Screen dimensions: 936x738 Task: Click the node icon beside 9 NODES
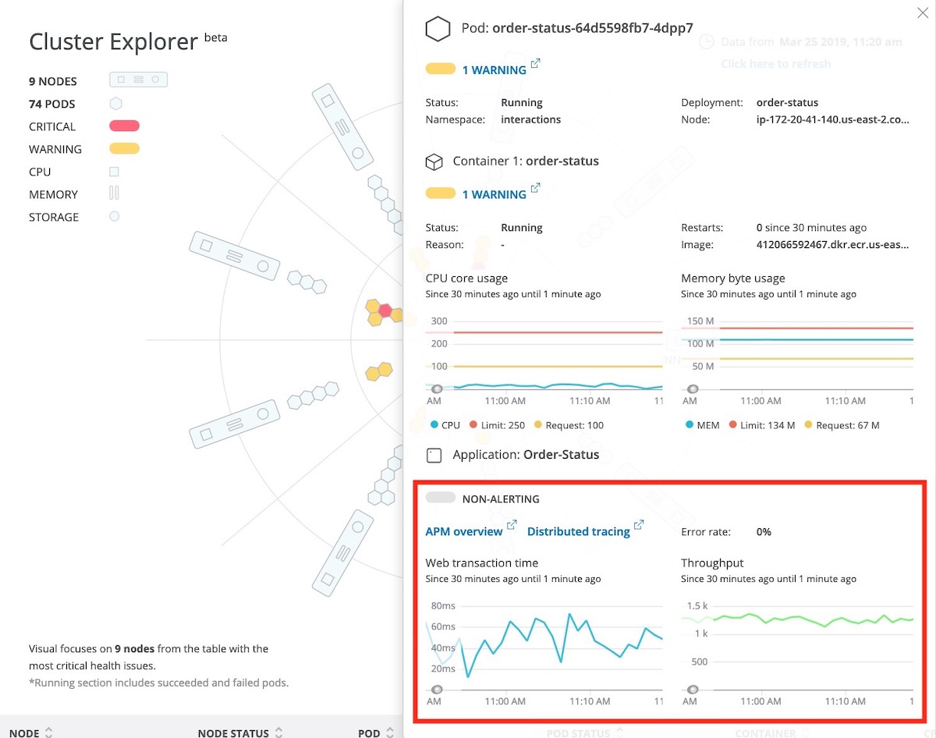pos(139,80)
